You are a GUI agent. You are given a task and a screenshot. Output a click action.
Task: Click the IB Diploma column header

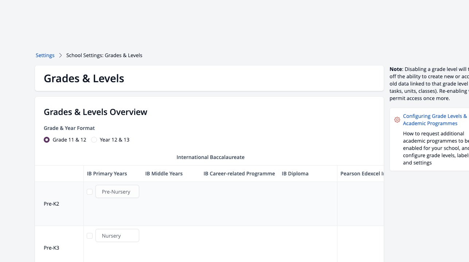[295, 174]
